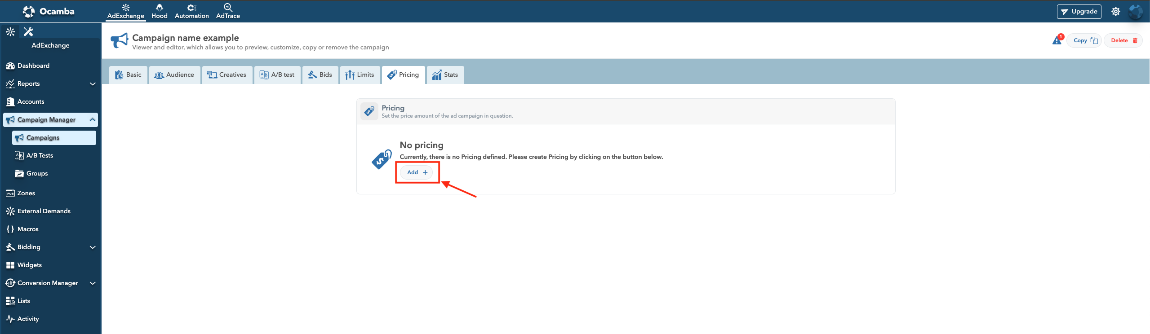
Task: Delete the campaign
Action: tap(1123, 40)
